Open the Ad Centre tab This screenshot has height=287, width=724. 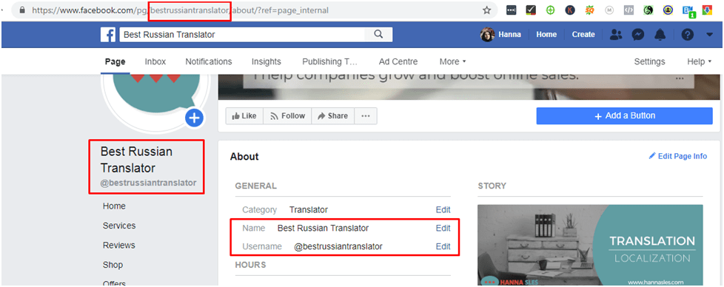tap(398, 62)
